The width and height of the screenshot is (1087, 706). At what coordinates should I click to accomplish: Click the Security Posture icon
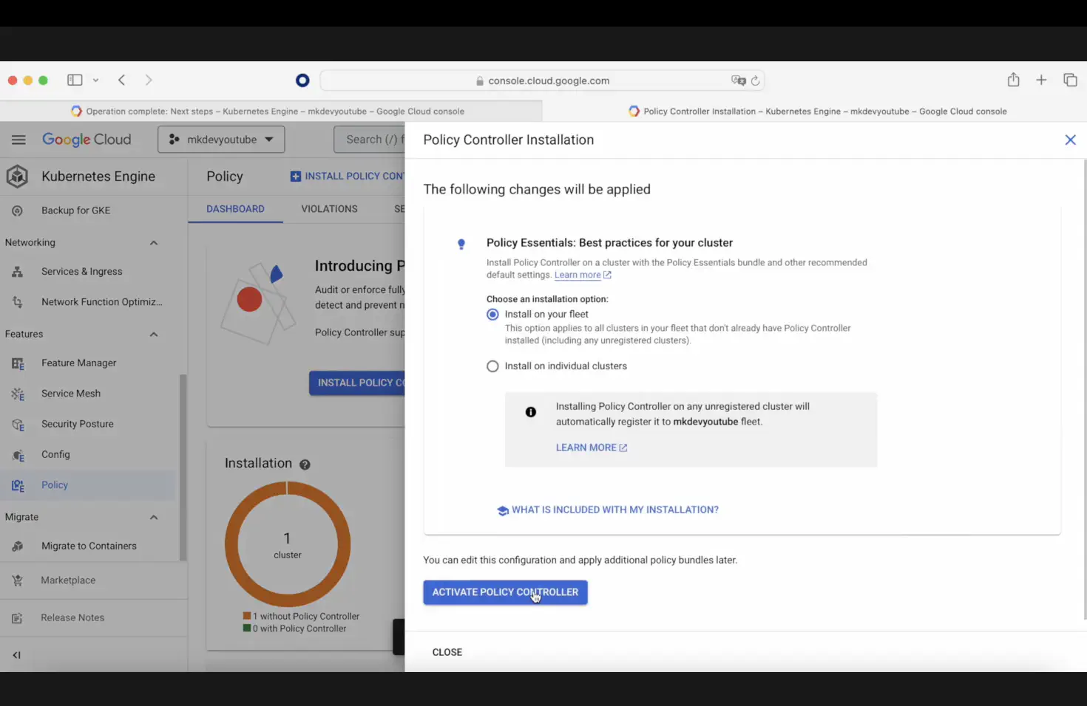[18, 424]
